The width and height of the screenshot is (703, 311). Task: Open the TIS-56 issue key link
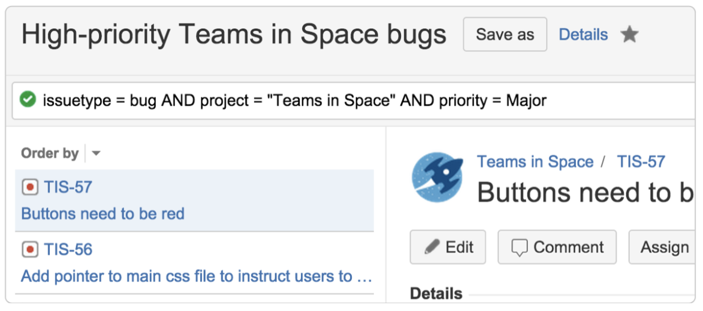pyautogui.click(x=68, y=249)
